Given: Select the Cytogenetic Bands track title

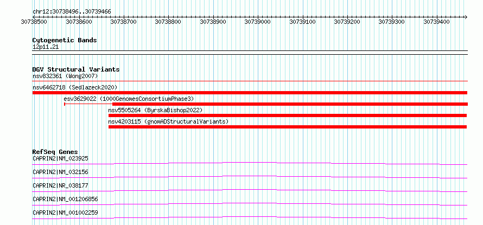Looking at the screenshot, I should (x=65, y=40).
